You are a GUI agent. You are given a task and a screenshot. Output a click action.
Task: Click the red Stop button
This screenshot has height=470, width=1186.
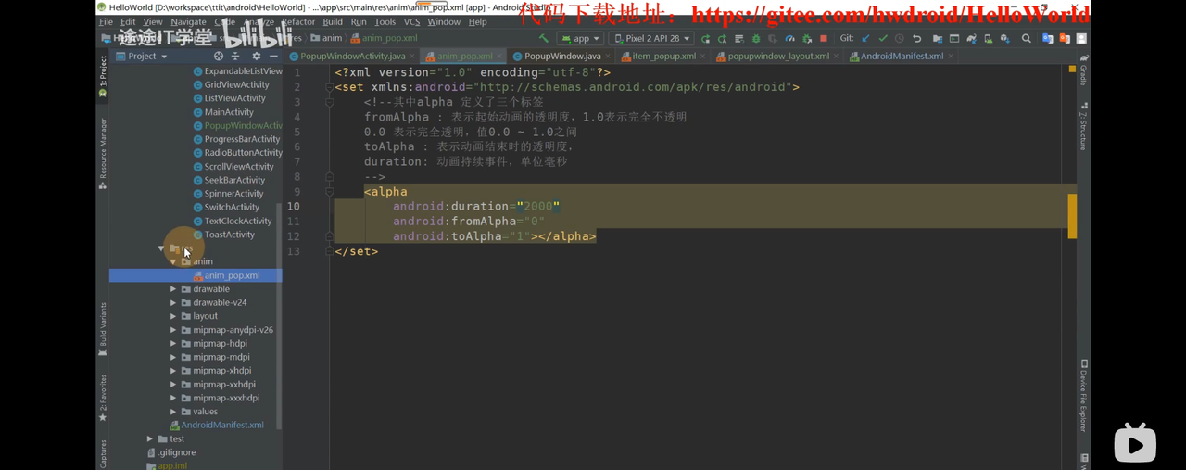pos(823,38)
